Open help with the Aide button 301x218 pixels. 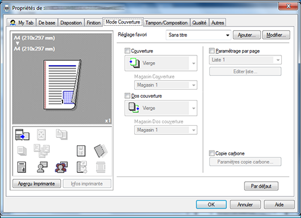pyautogui.click(x=279, y=204)
